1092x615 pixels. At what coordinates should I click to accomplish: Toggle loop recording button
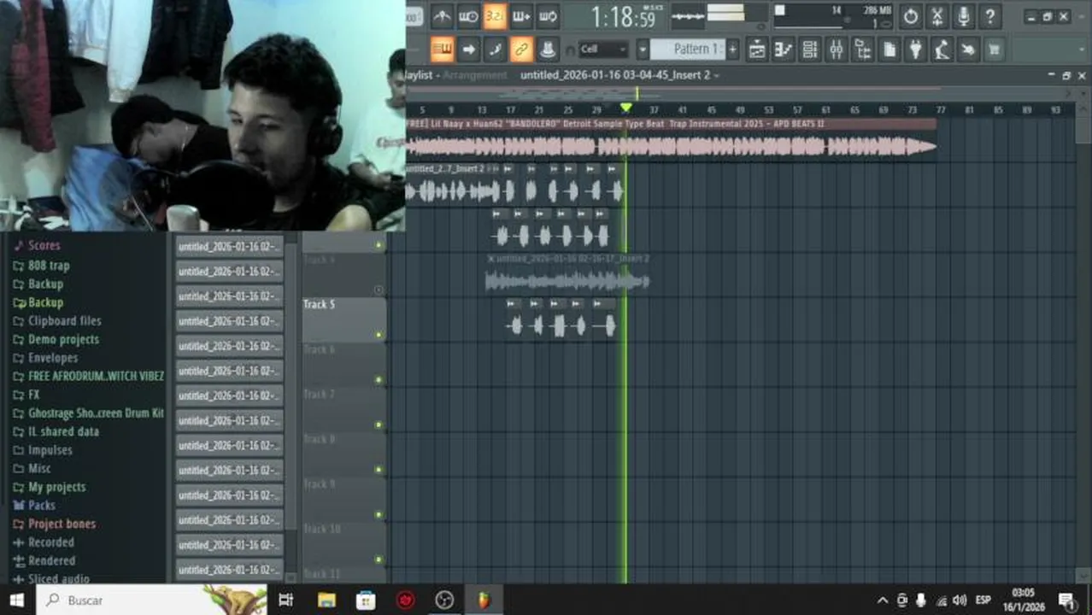pyautogui.click(x=548, y=16)
